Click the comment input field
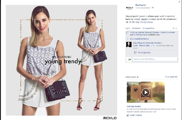 pyautogui.click(x=155, y=59)
